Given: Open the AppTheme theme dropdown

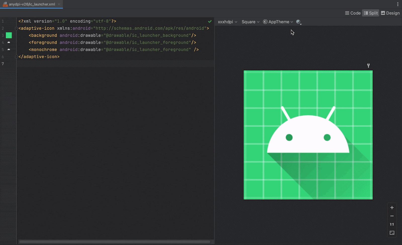Looking at the screenshot, I should 277,22.
